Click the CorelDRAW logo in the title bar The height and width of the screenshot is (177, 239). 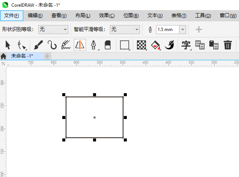point(5,5)
